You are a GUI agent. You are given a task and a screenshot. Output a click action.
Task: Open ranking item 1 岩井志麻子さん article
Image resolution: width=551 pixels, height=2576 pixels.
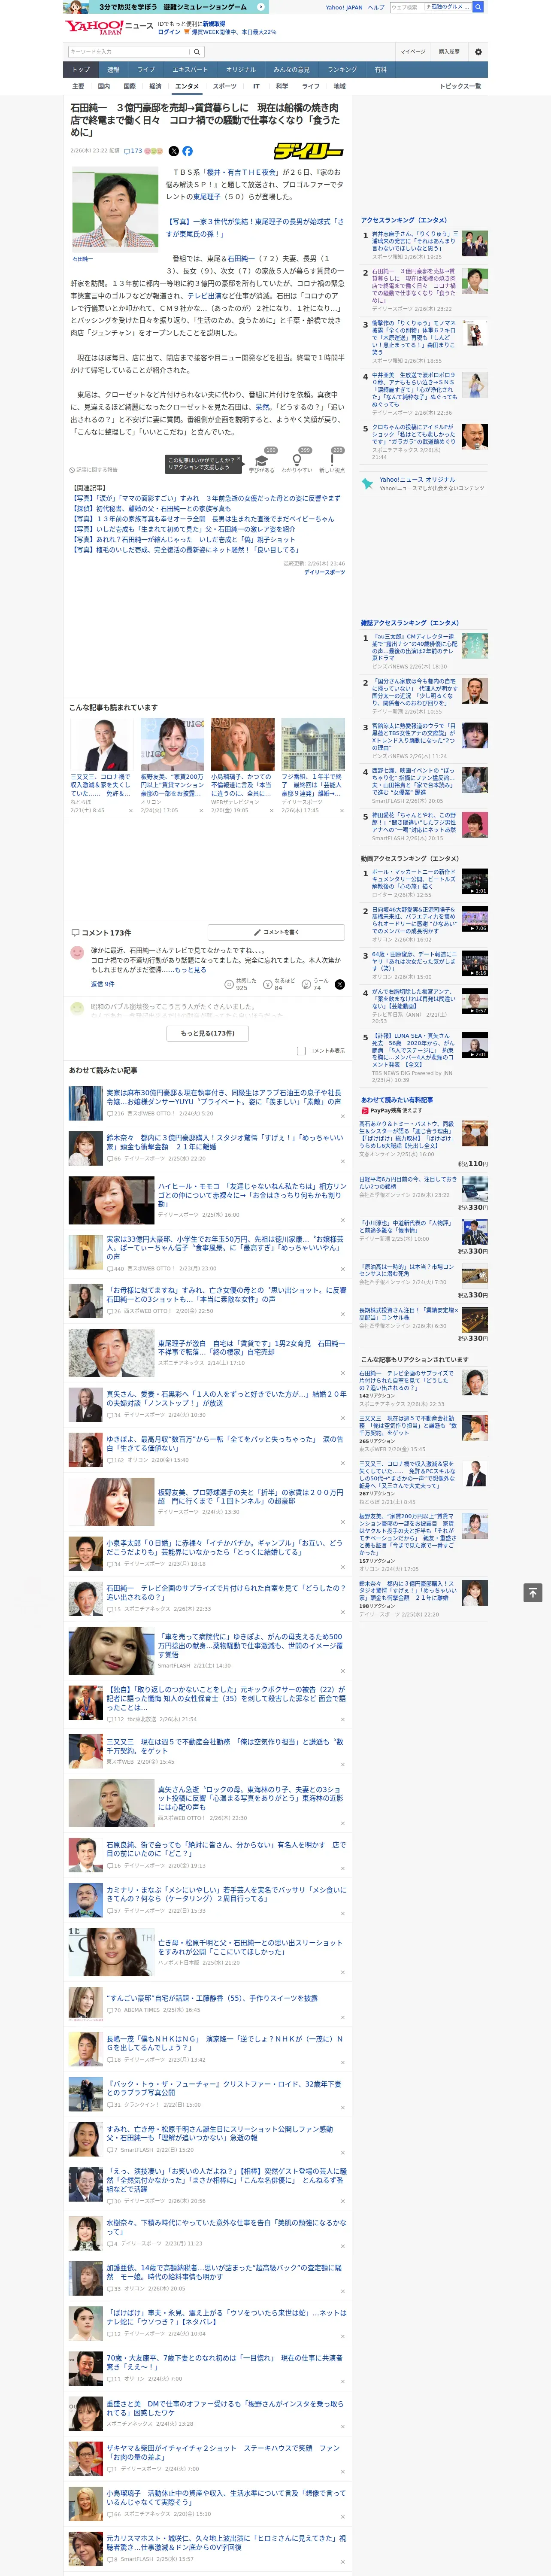414,241
